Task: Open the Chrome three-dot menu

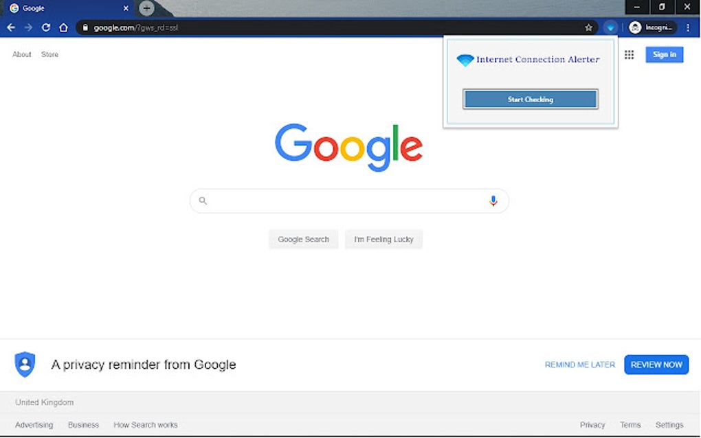Action: pyautogui.click(x=689, y=27)
